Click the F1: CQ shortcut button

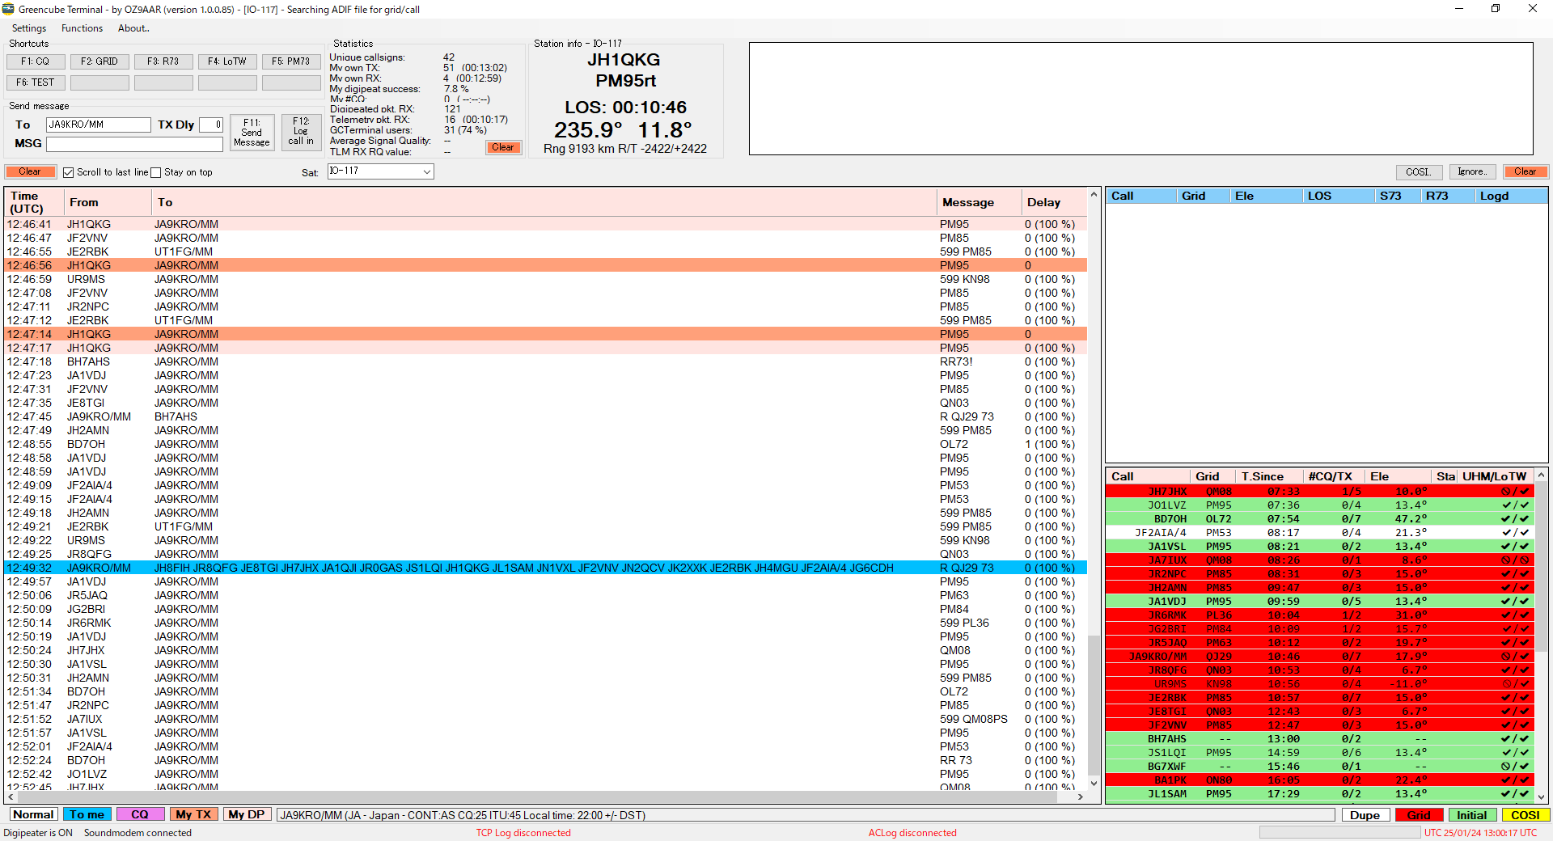click(x=36, y=61)
